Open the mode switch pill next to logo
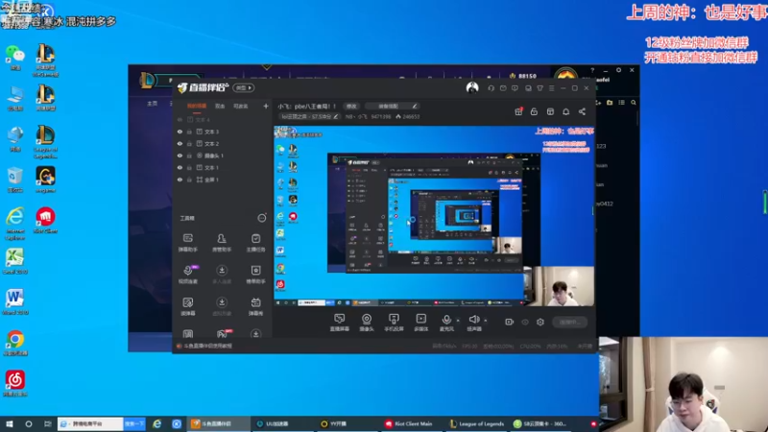Screen dimensions: 768x432 click(x=244, y=87)
